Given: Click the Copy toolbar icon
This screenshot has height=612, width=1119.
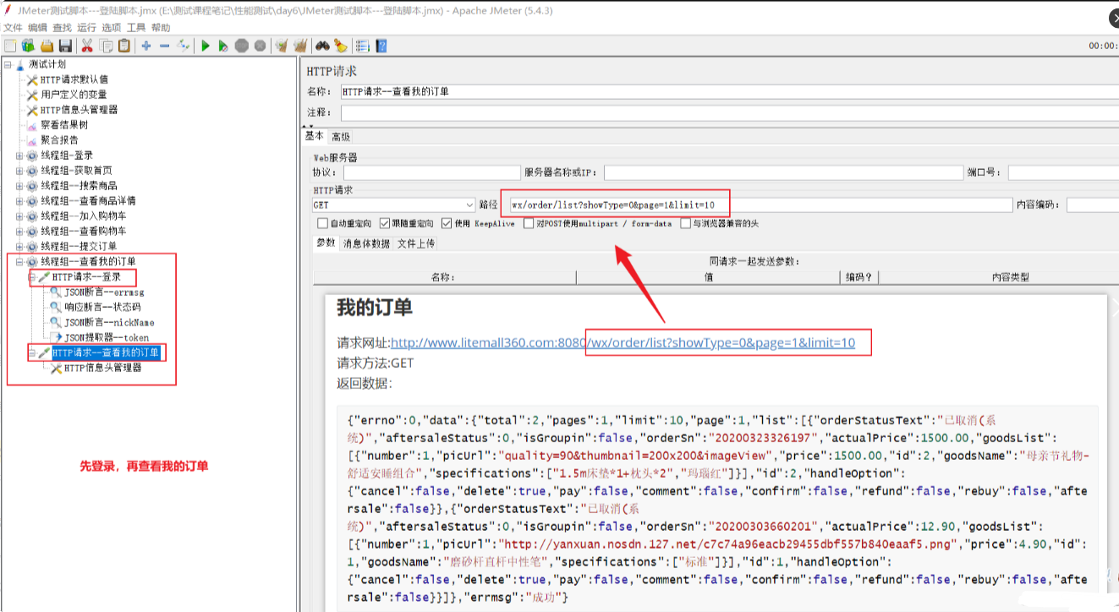Looking at the screenshot, I should click(x=106, y=46).
